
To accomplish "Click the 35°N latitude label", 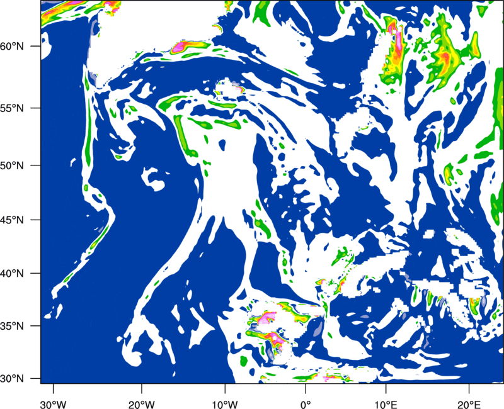I will [x=12, y=326].
